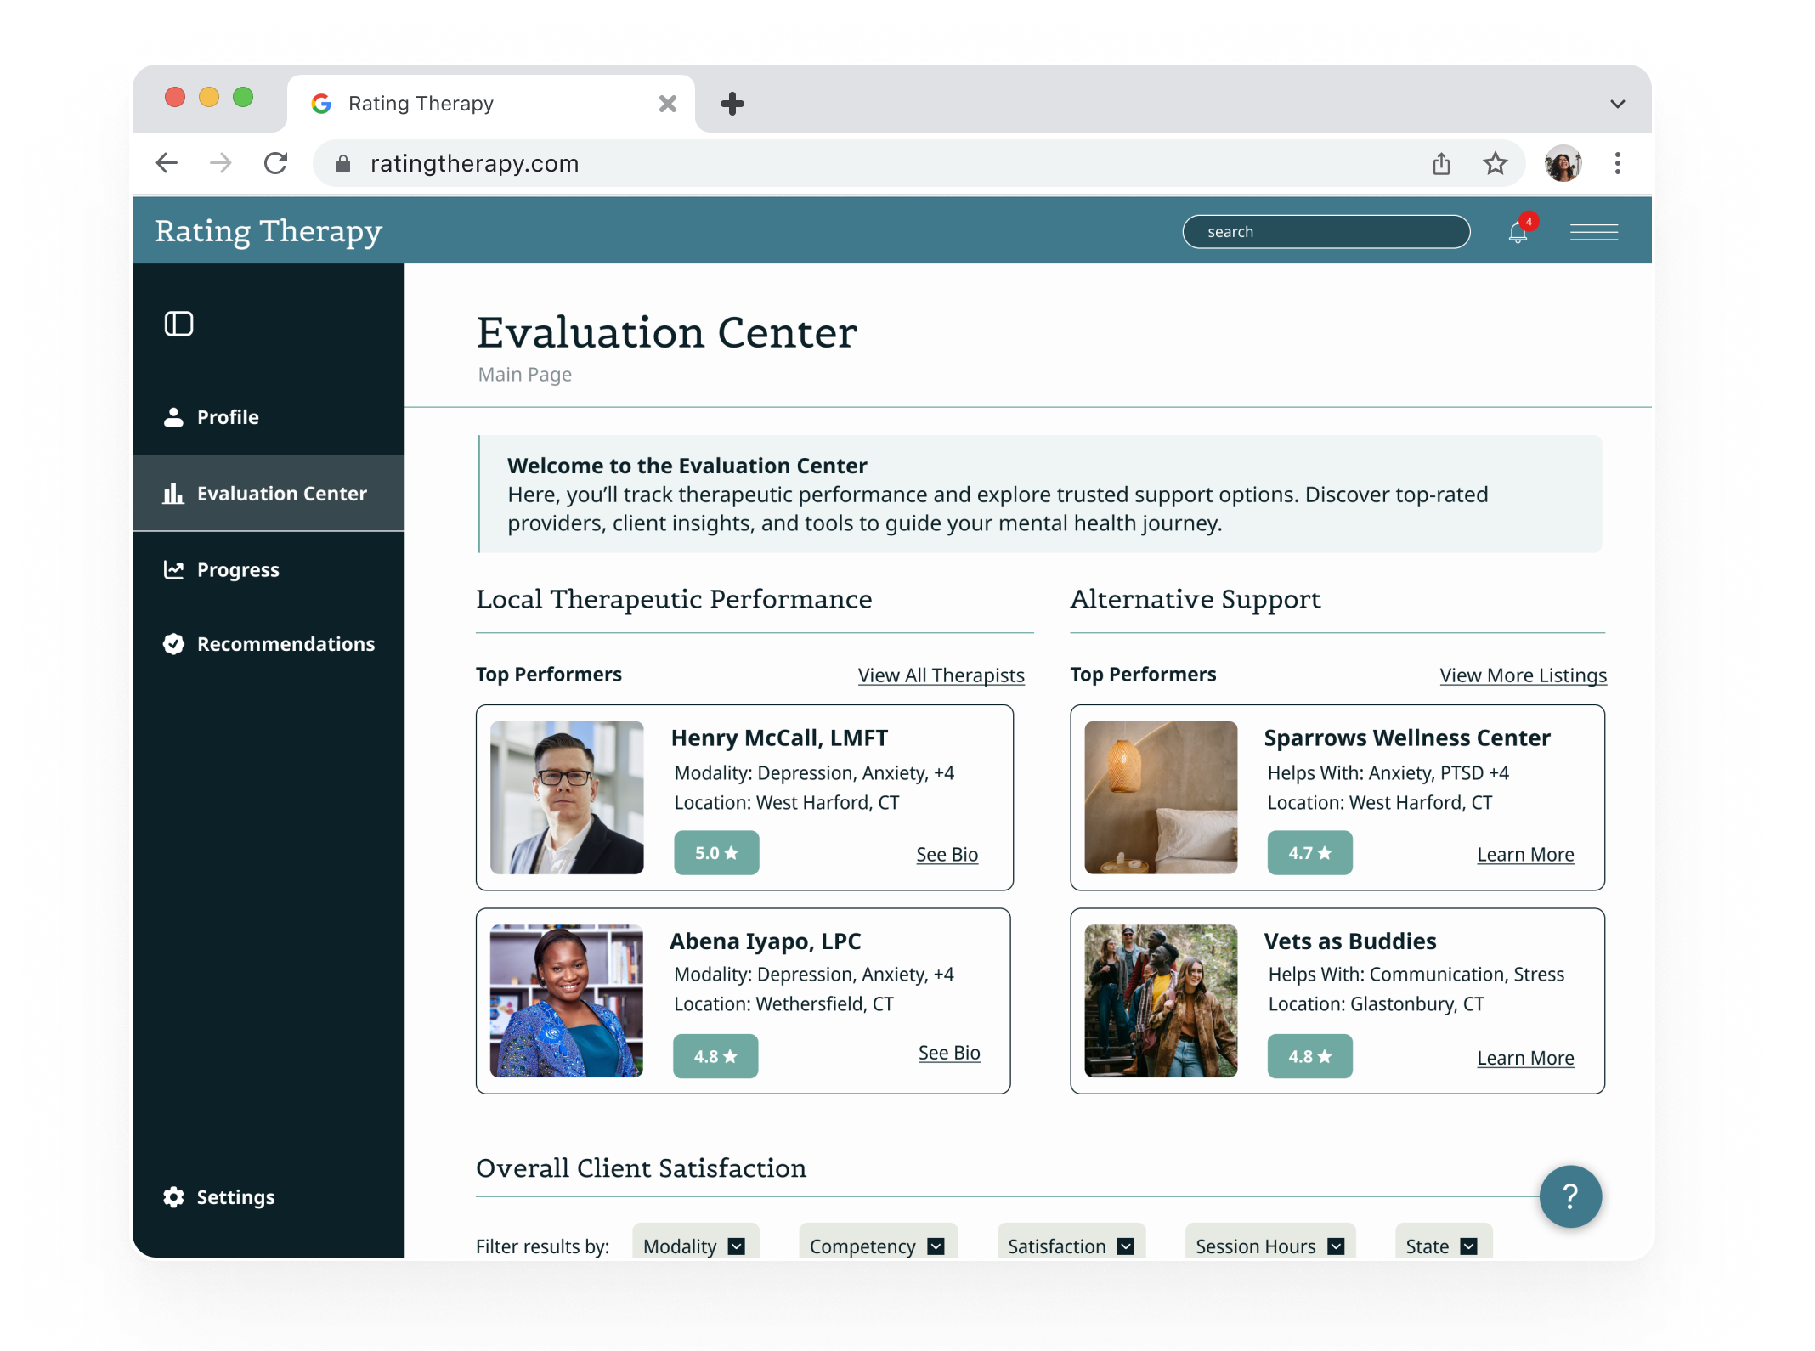Open Recommendations in sidebar

click(x=286, y=644)
